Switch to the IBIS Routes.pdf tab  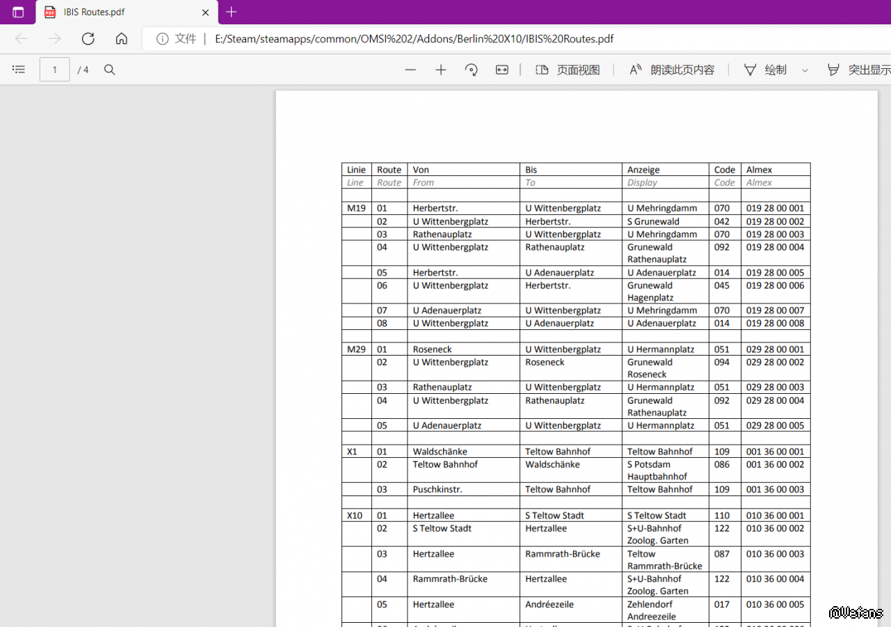(x=118, y=13)
